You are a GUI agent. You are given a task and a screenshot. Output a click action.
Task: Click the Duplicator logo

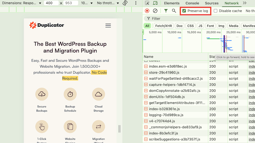[x=47, y=25]
